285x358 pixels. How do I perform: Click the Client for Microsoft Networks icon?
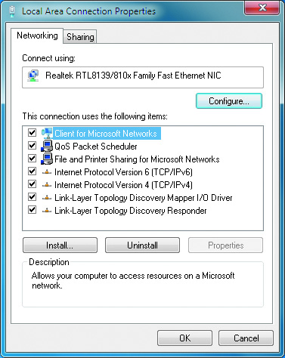click(x=47, y=133)
